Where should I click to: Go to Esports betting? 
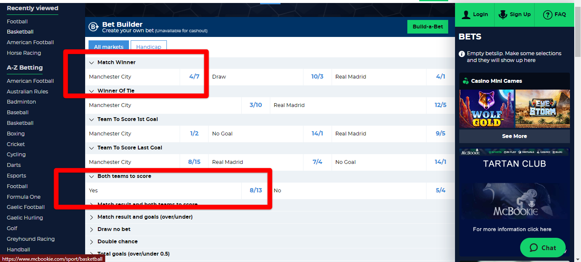coord(17,176)
